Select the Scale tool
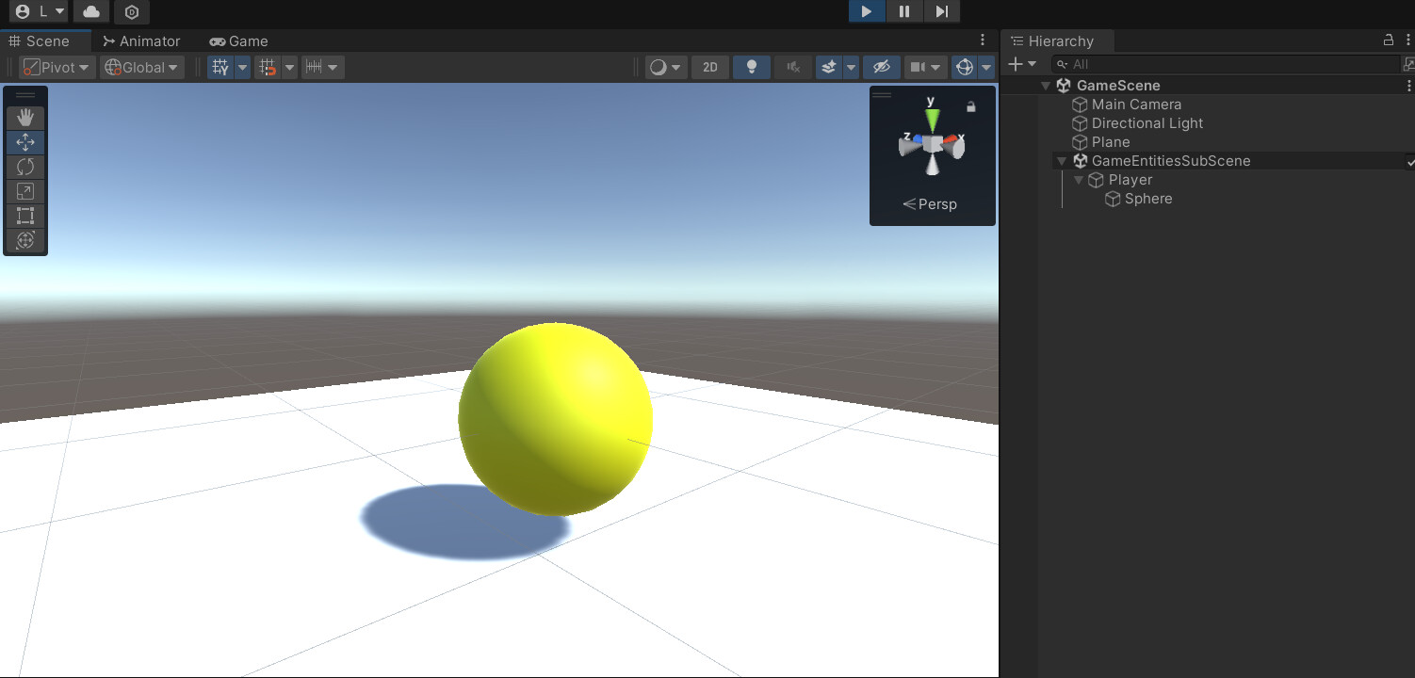This screenshot has width=1415, height=678. coord(24,191)
